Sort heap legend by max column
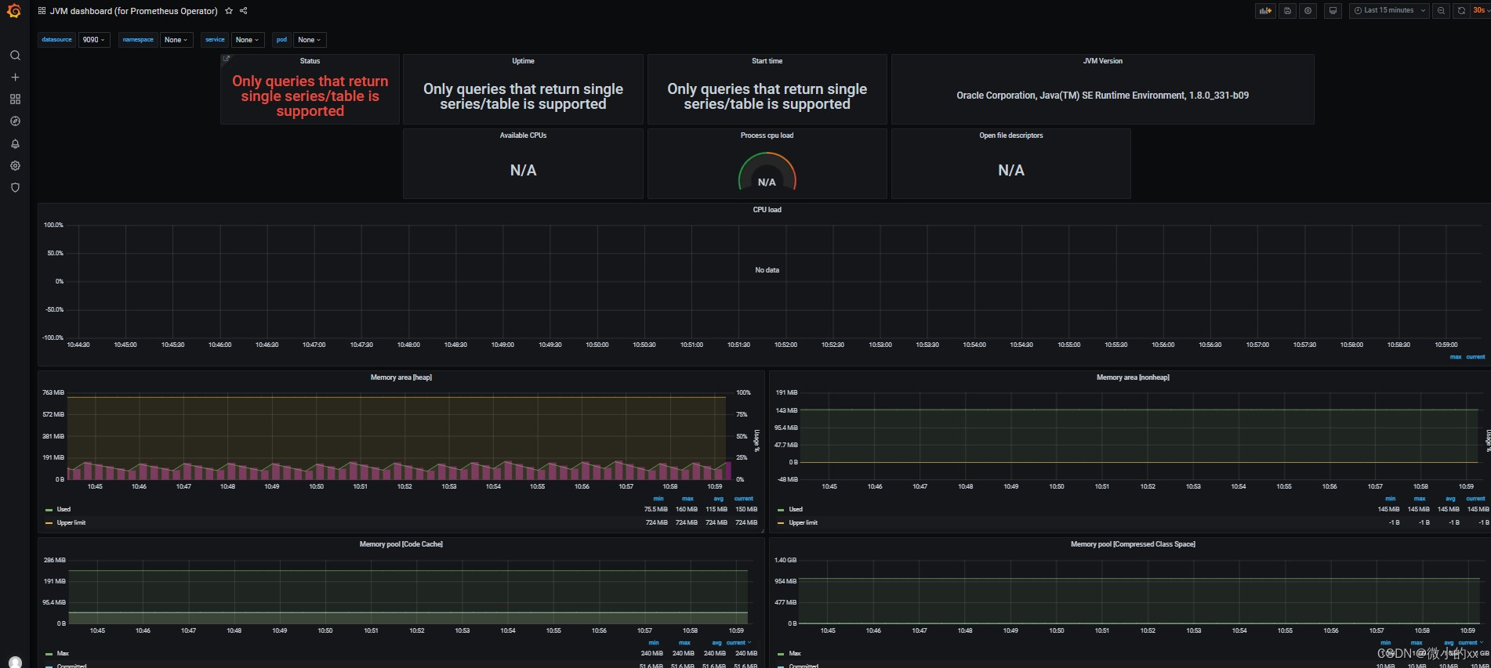Image resolution: width=1491 pixels, height=668 pixels. 687,499
